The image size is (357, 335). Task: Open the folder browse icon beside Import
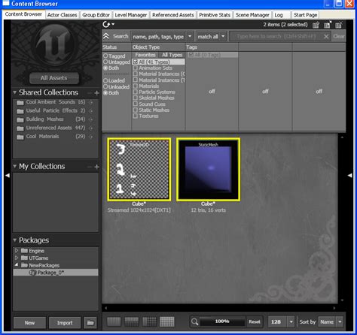90,322
